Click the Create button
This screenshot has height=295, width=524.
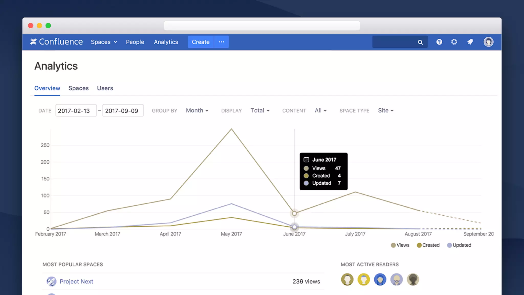pyautogui.click(x=201, y=42)
